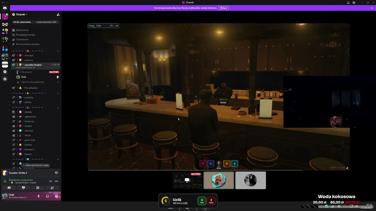Click Ustaw status kanału link
The image size is (376, 211).
coord(26,68)
